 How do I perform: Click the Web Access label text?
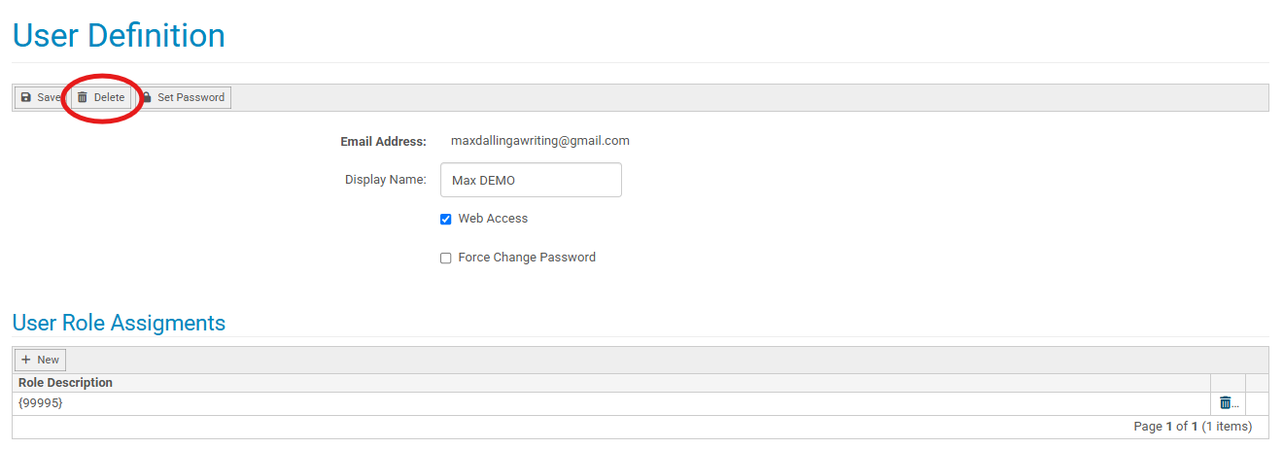click(493, 219)
